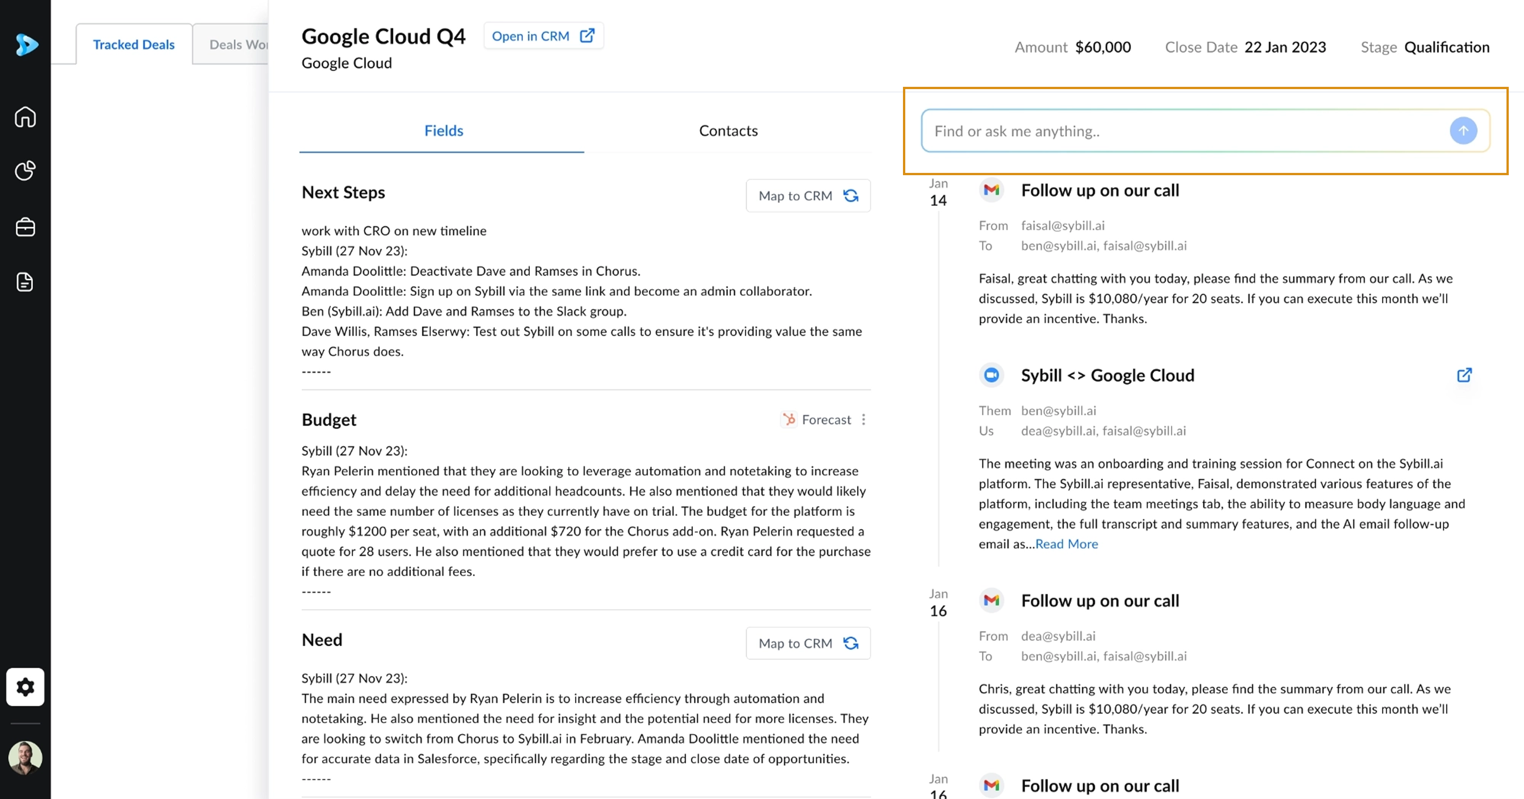Screen dimensions: 1524x799
Task: Open the settings gear icon
Action: [x=26, y=687]
